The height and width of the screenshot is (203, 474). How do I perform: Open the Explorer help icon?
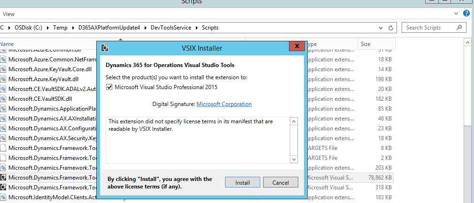tap(466, 13)
